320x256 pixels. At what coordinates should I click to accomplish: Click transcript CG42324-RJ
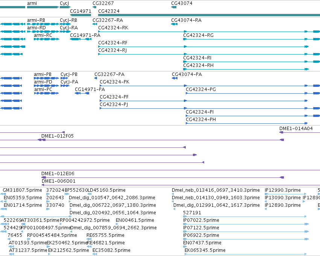click(x=112, y=50)
